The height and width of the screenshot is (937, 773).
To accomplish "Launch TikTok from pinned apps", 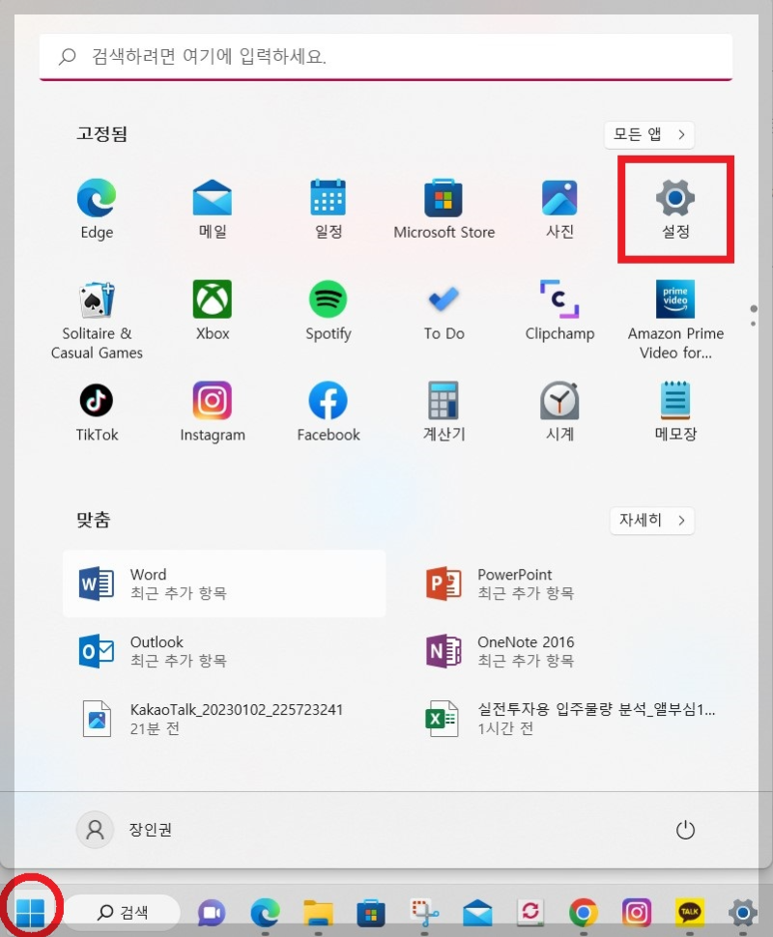I will point(97,412).
